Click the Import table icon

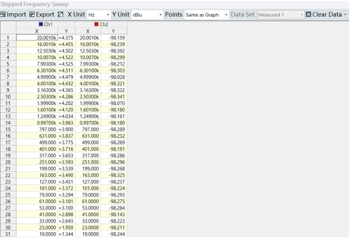pyautogui.click(x=3, y=15)
